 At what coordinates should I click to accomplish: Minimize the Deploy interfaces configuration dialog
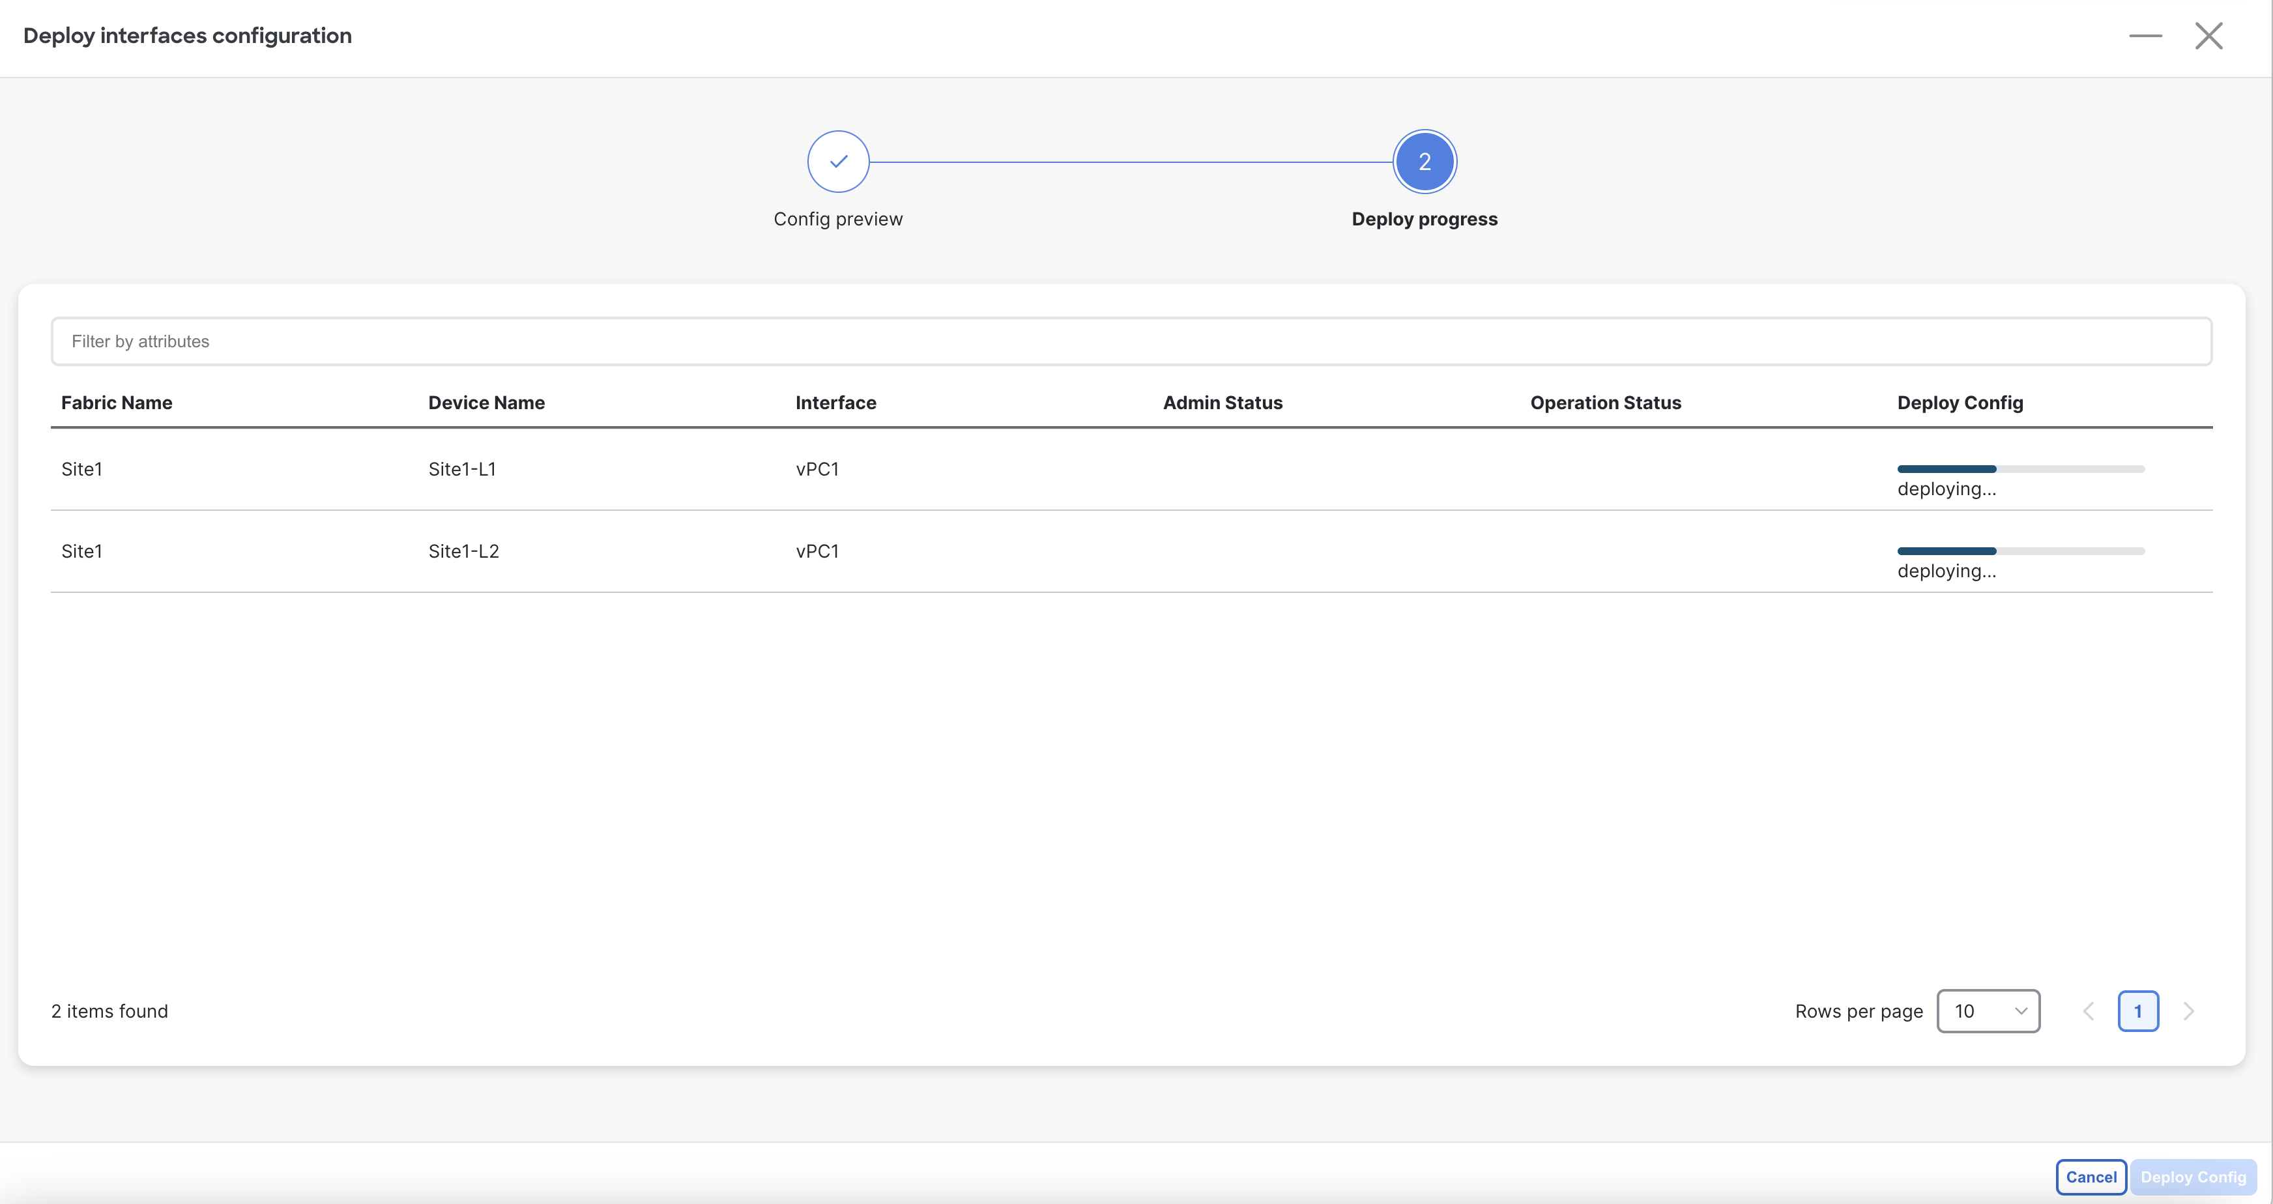pyautogui.click(x=2145, y=36)
